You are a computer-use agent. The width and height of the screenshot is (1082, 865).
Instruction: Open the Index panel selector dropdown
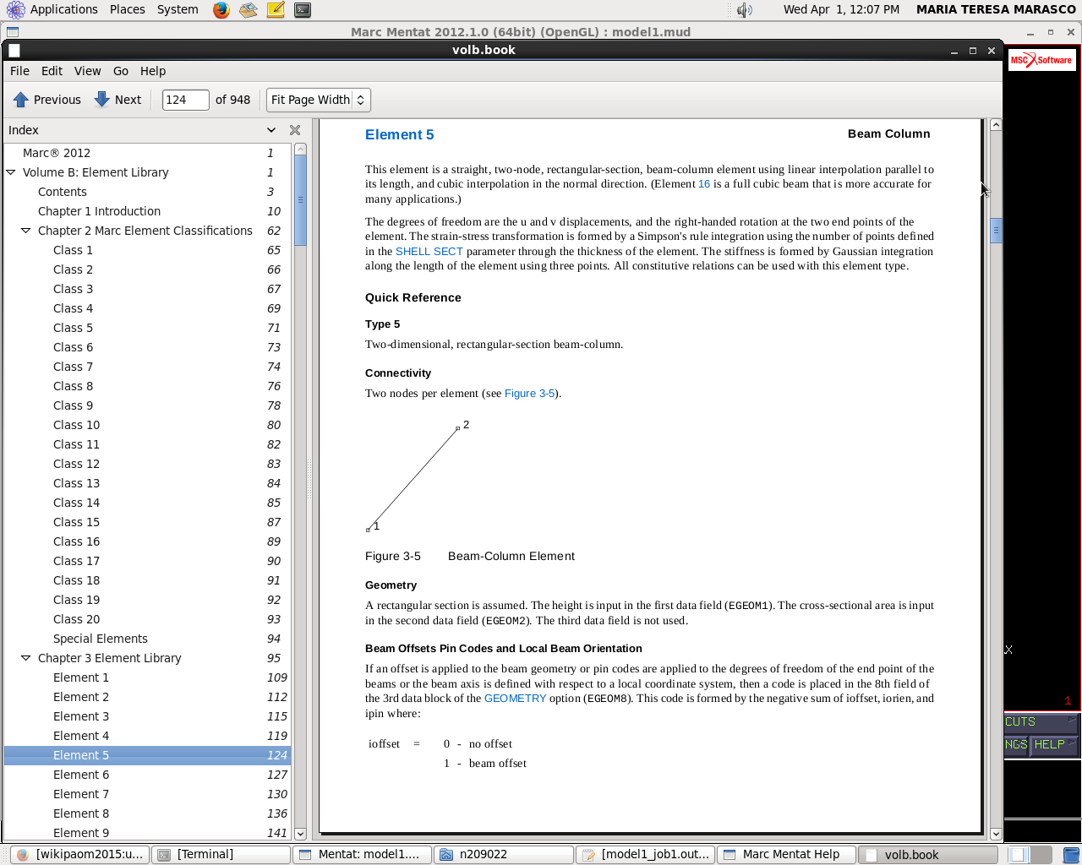click(x=271, y=130)
